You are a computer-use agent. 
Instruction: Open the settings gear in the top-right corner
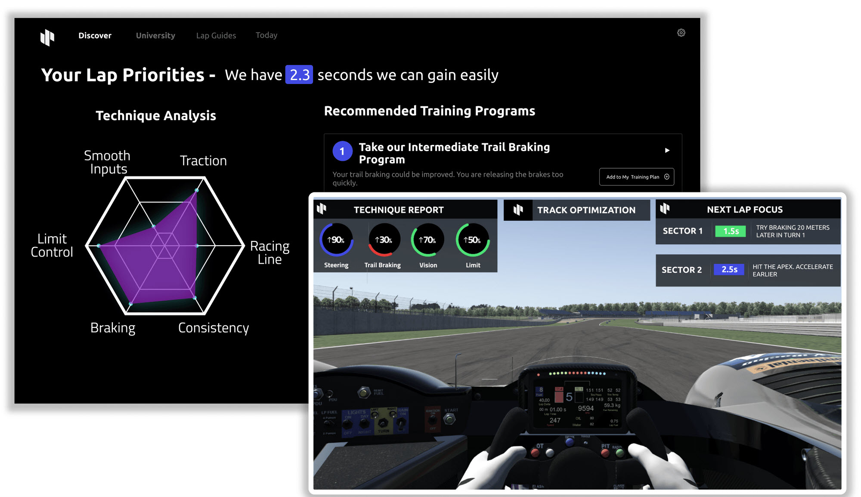click(681, 33)
